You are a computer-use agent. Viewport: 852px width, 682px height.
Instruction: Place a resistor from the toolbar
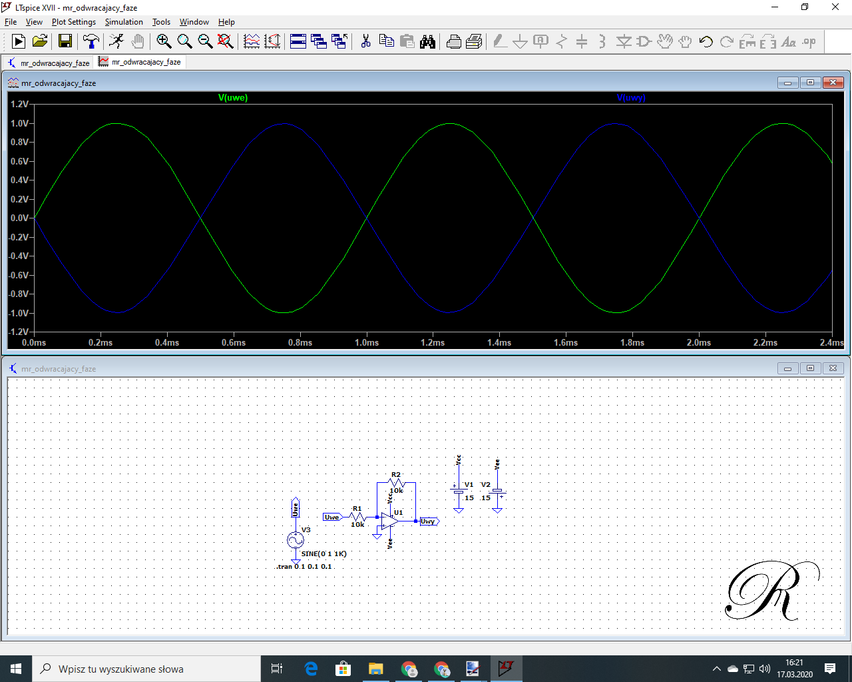562,41
